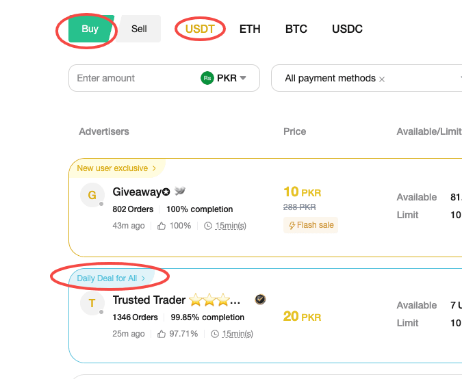Expand the New user exclusive banner

tap(116, 168)
